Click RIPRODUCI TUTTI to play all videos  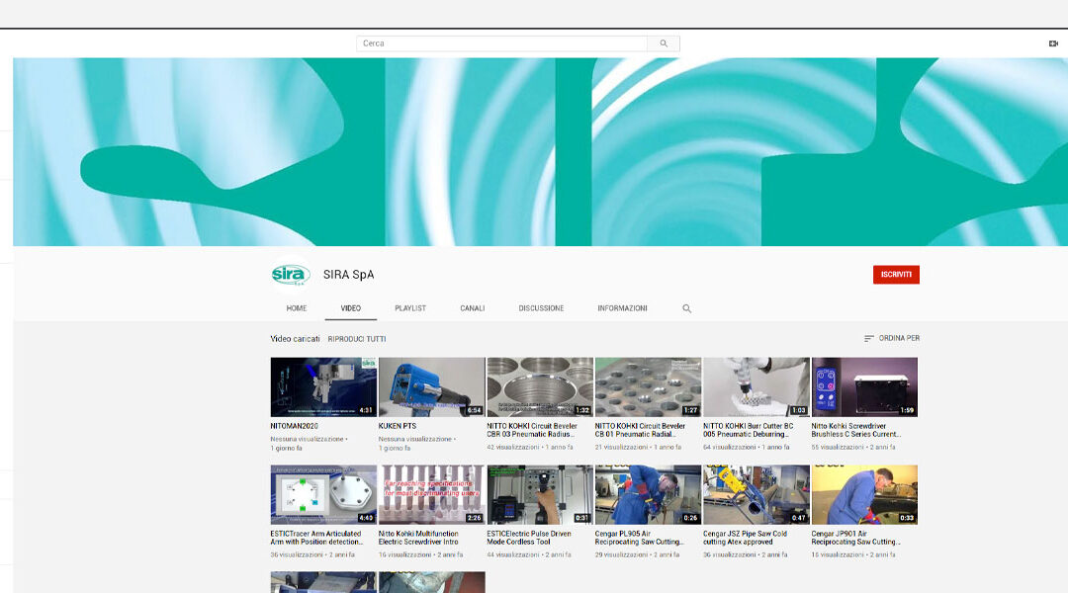click(x=357, y=339)
